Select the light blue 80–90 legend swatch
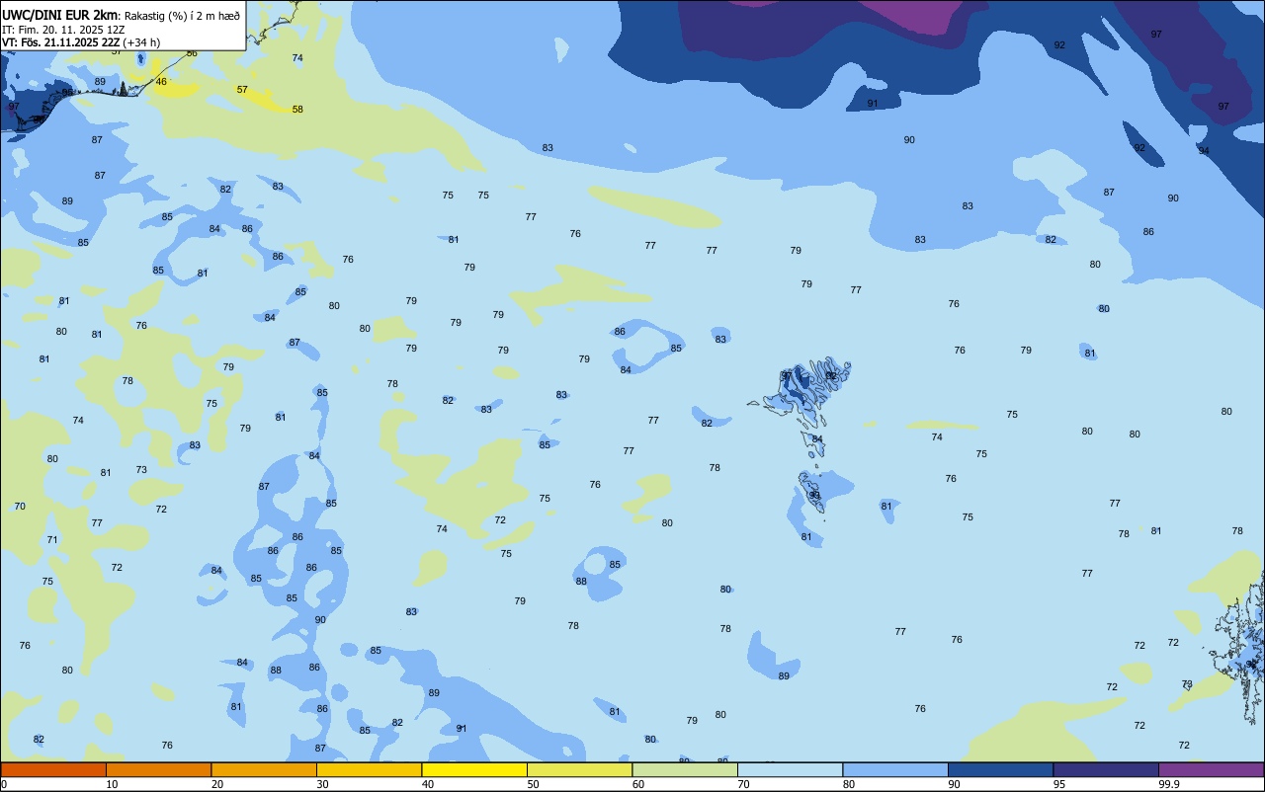Screen dimensions: 1265x792 (x=895, y=769)
